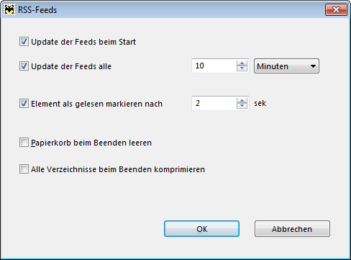Click the seconds field showing 2
This screenshot has height=260, width=351.
(x=214, y=103)
